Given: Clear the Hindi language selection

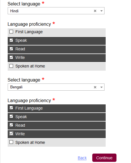Looking at the screenshot, I should click(95, 11).
